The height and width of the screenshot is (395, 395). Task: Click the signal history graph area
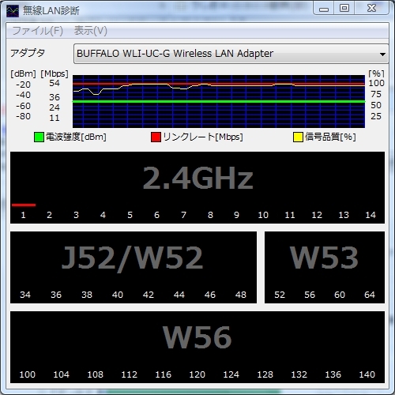click(x=219, y=101)
